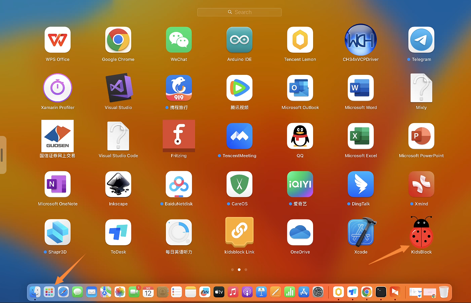
Task: Launch Xmind
Action: (x=421, y=184)
